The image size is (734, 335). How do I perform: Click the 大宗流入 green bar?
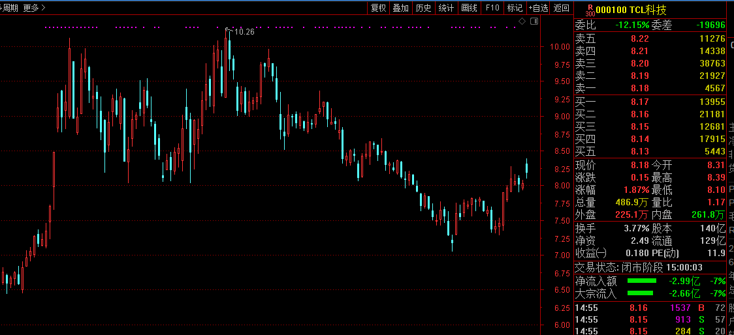[641, 293]
